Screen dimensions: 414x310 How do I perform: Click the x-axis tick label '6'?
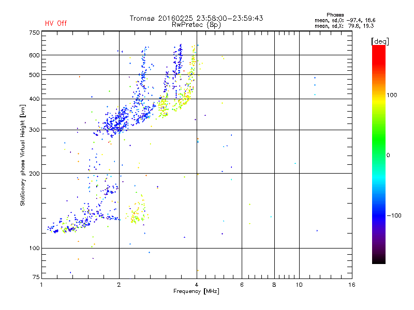coord(242,285)
